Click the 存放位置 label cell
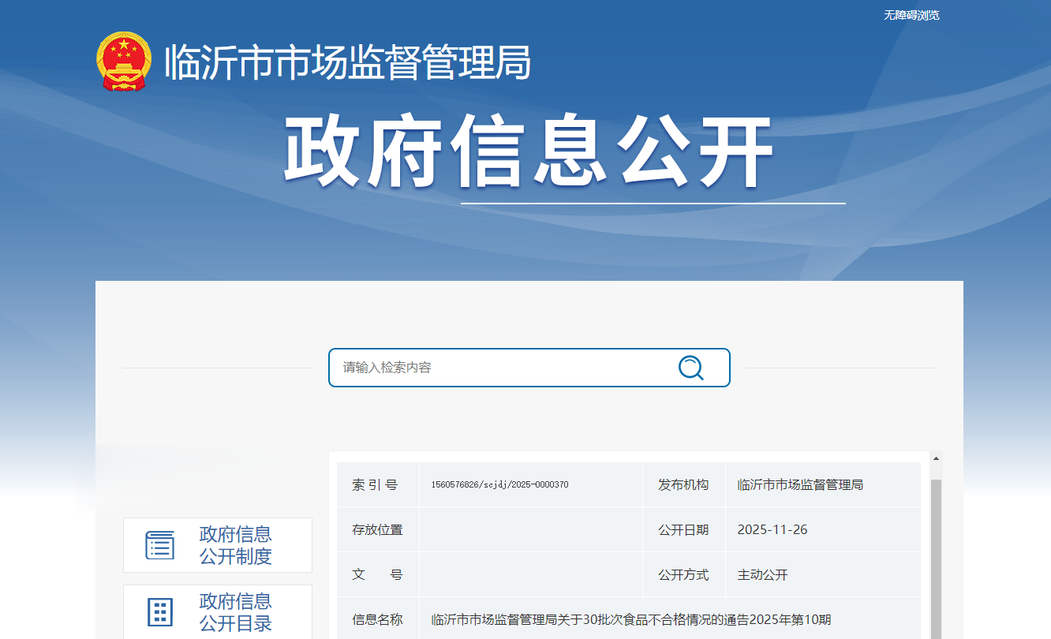 [378, 529]
